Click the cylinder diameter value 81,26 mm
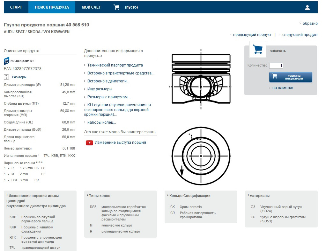This screenshot has height=251, width=326. 68,85
